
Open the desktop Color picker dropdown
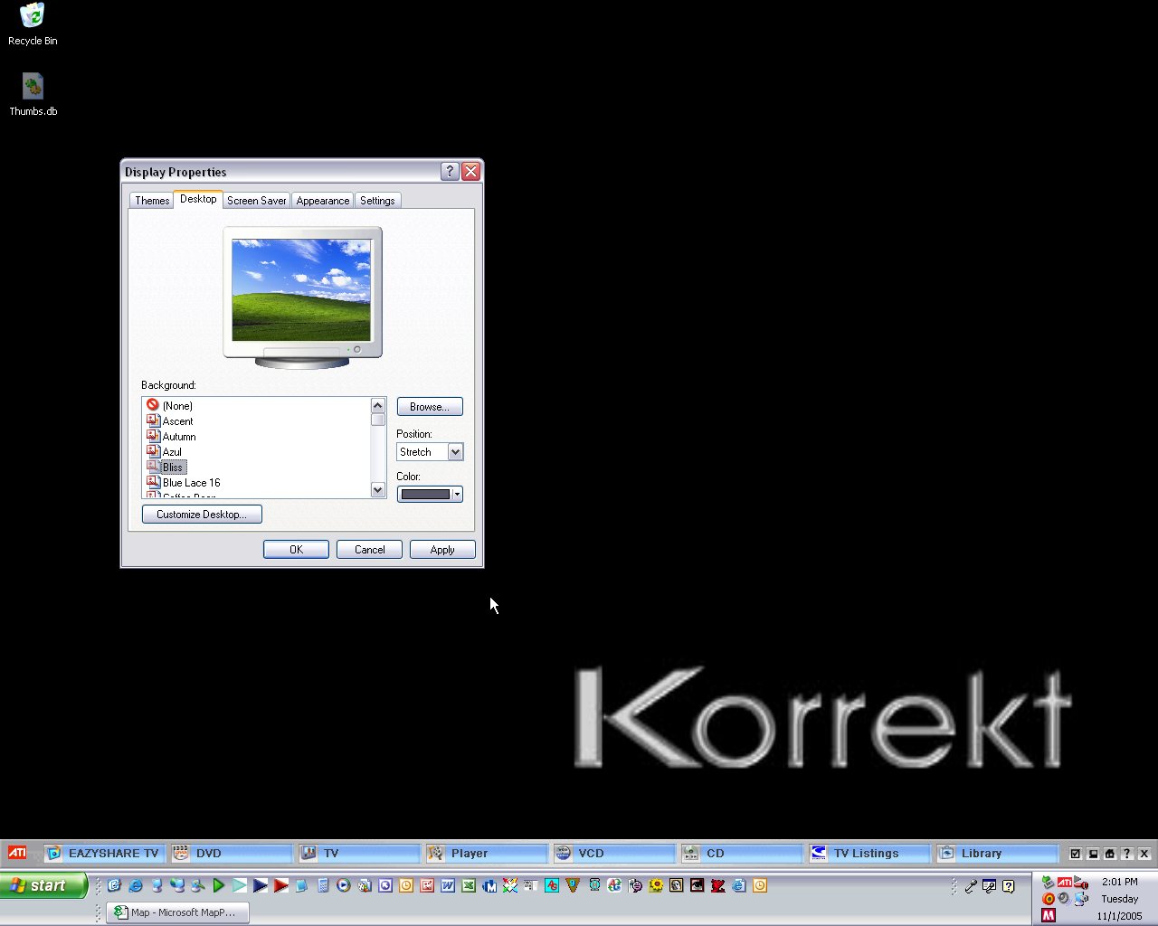[x=457, y=494]
